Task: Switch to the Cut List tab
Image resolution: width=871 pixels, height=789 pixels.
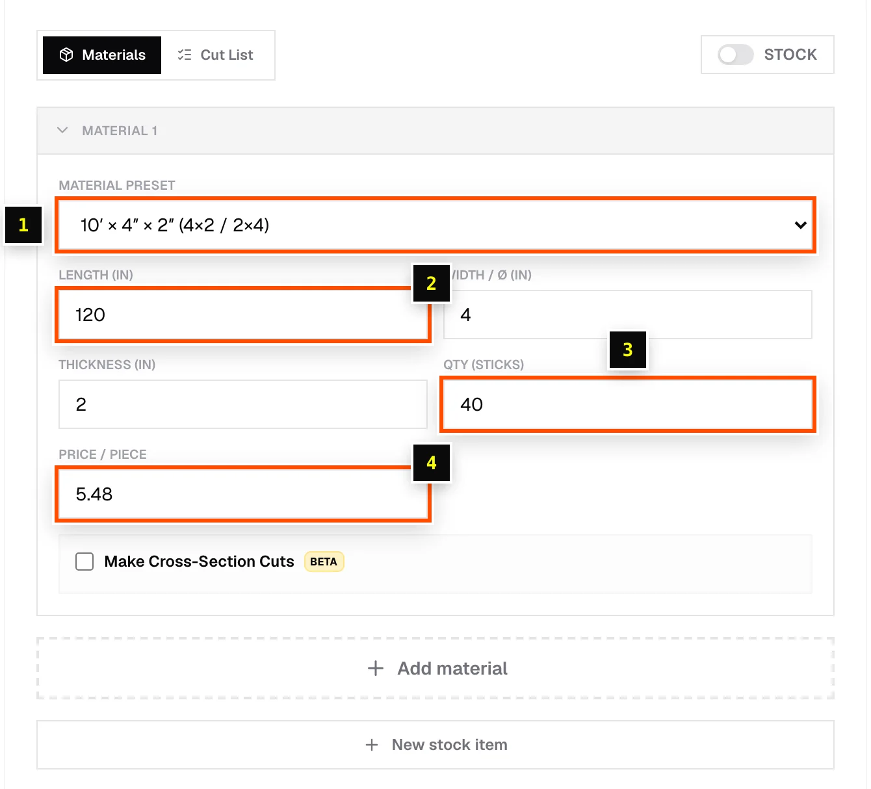Action: click(216, 55)
